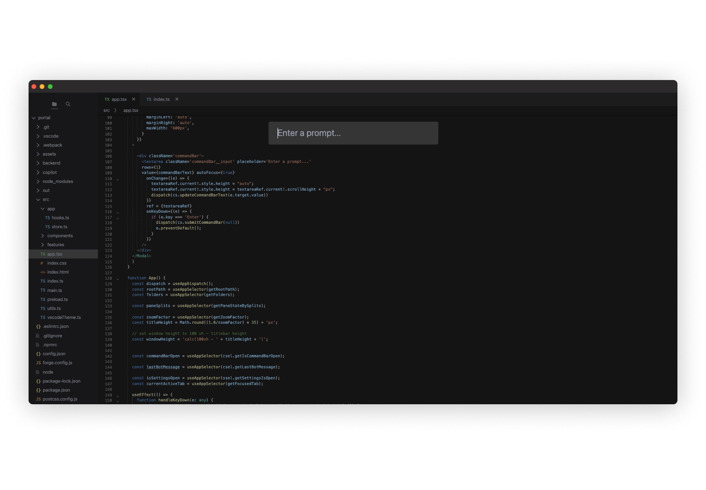Click the window's yellow minimize button

(42, 87)
